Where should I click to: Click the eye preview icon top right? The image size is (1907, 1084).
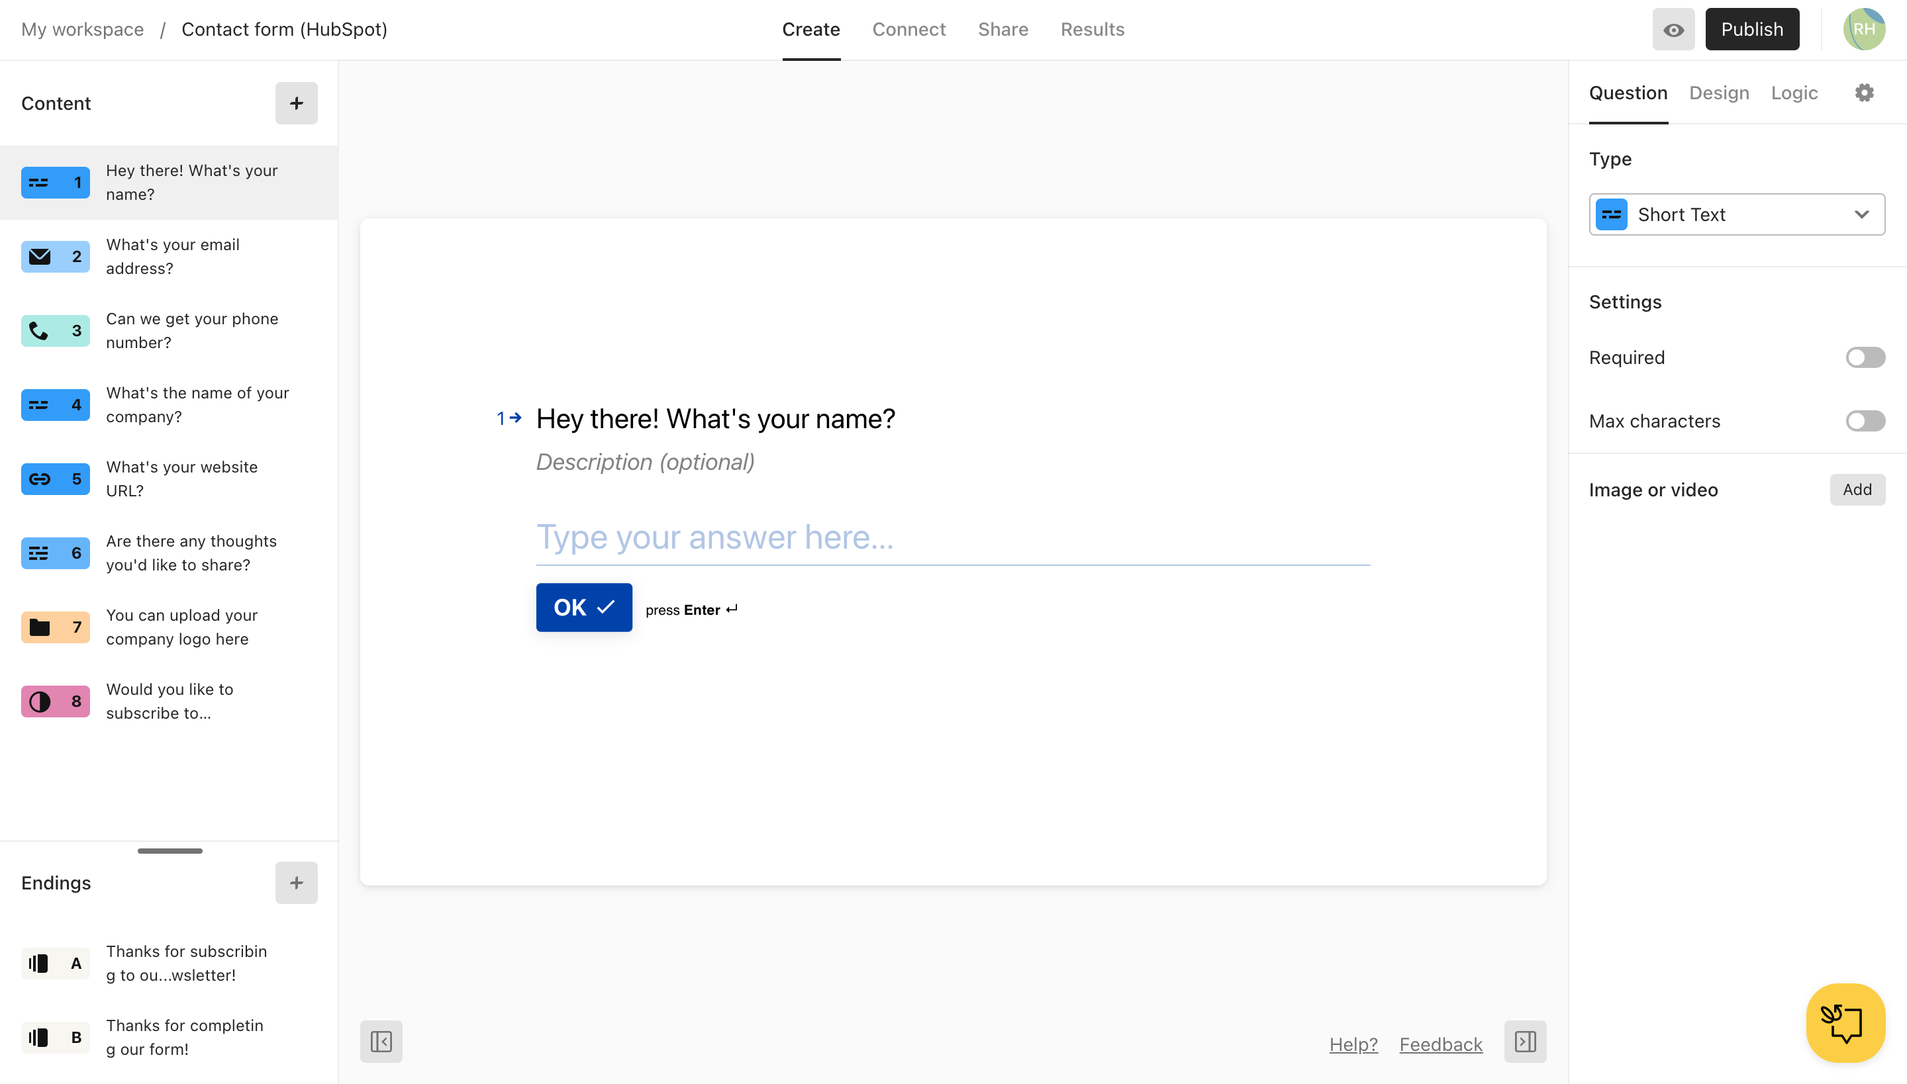(1674, 29)
